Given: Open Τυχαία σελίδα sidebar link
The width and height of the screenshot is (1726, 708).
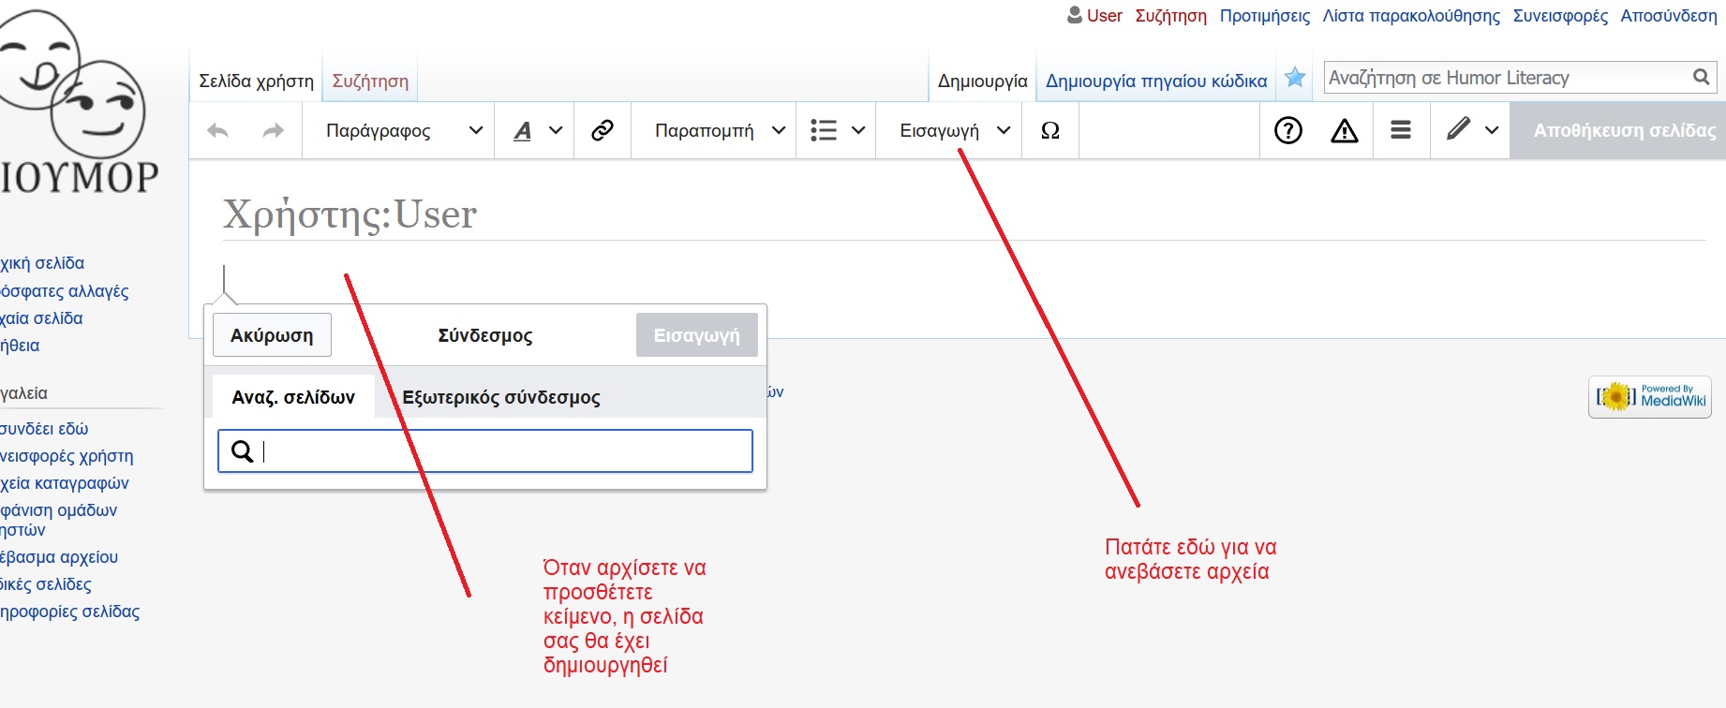Looking at the screenshot, I should (41, 318).
